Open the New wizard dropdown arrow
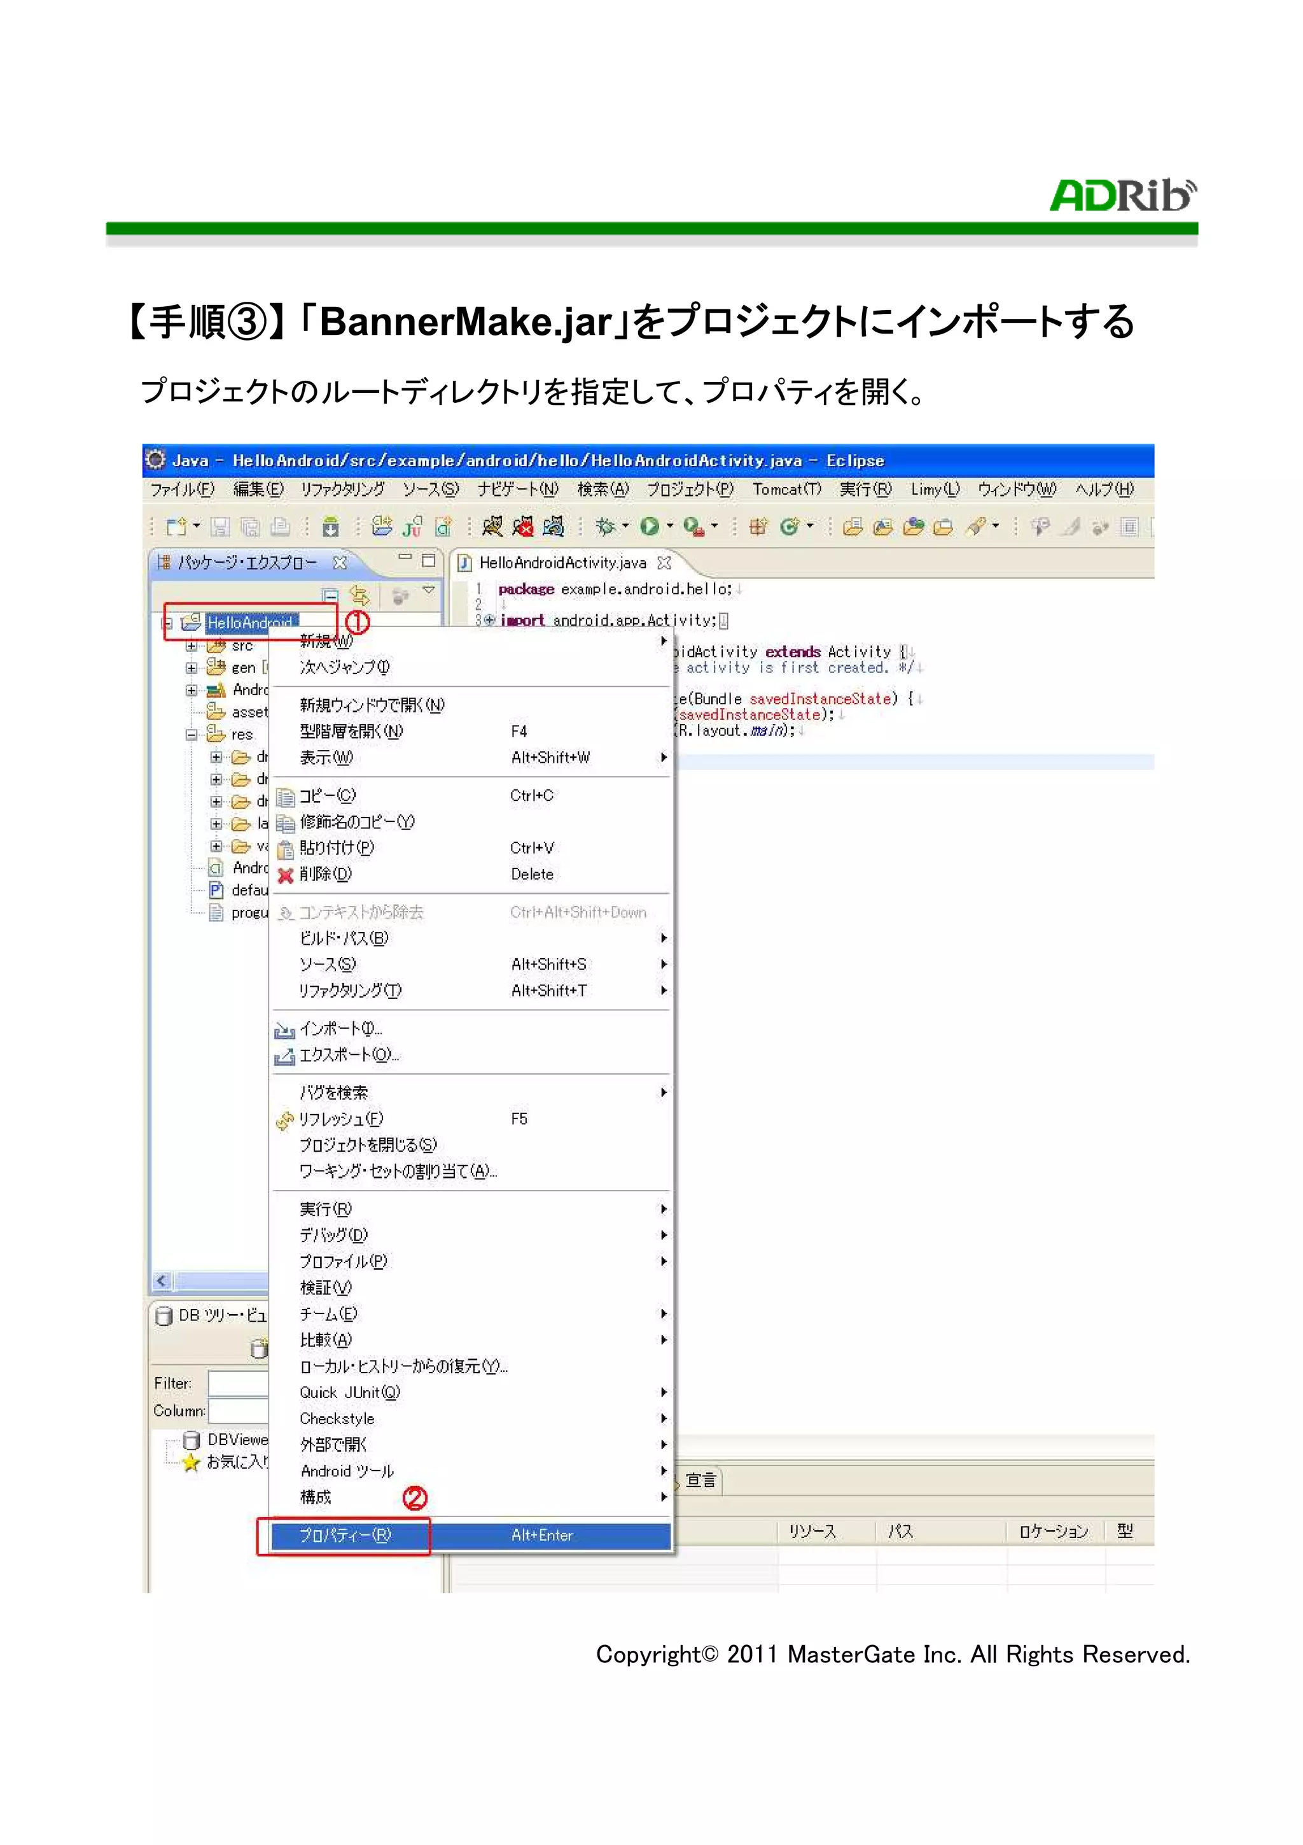This screenshot has height=1845, width=1303. pyautogui.click(x=197, y=527)
